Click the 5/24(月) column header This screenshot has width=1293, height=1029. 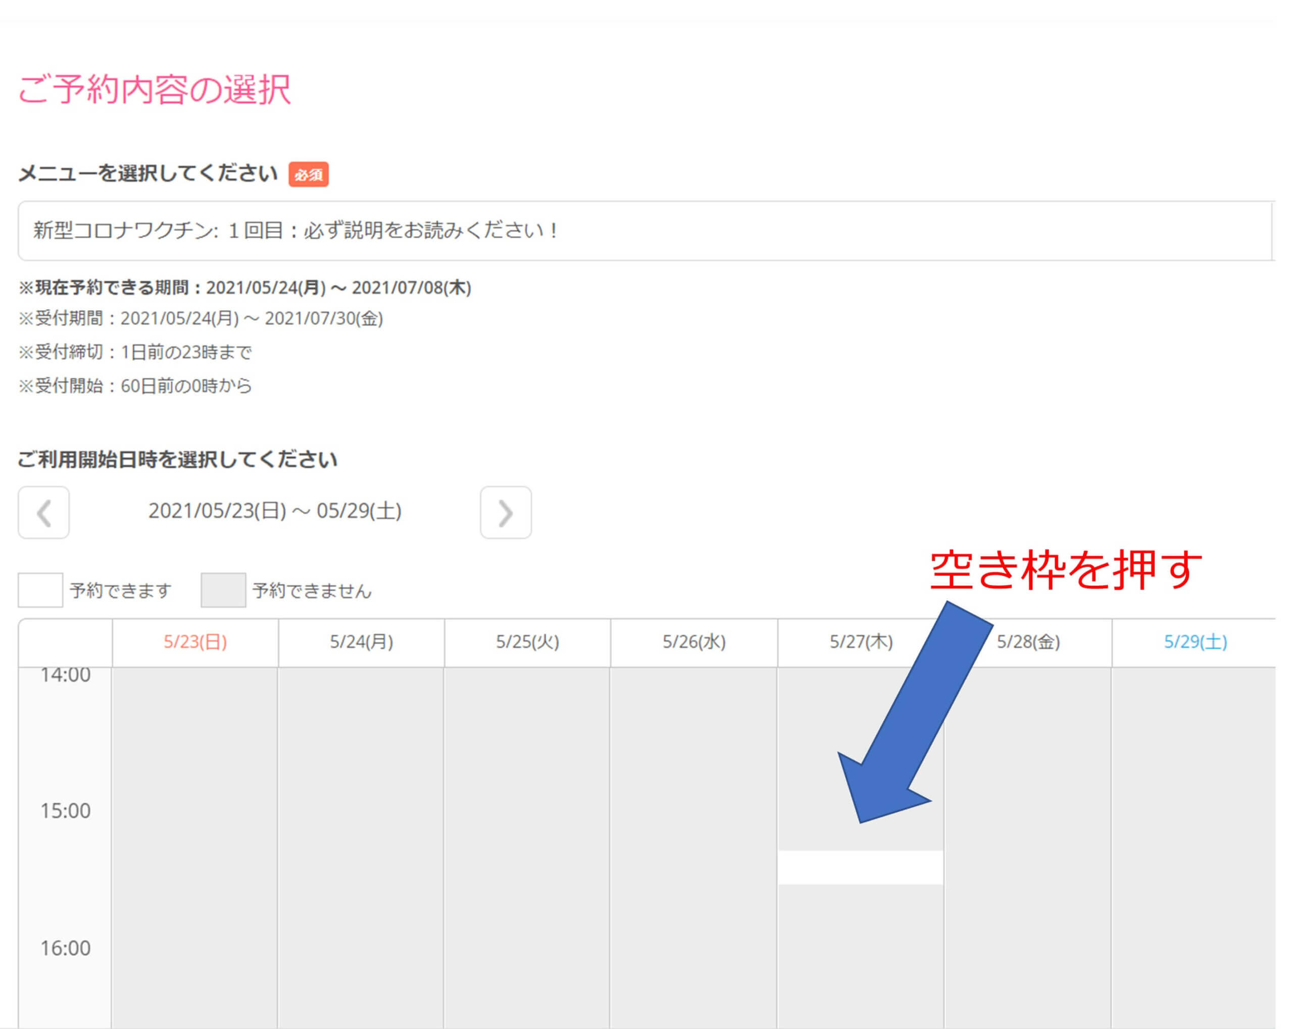pyautogui.click(x=361, y=642)
